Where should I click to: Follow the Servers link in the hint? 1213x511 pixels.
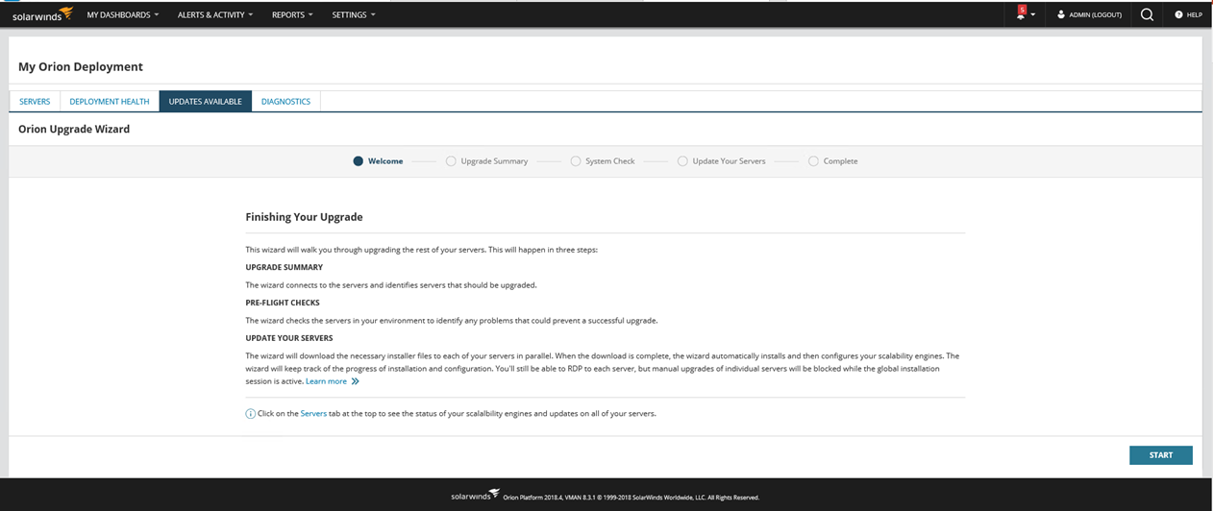[313, 414]
